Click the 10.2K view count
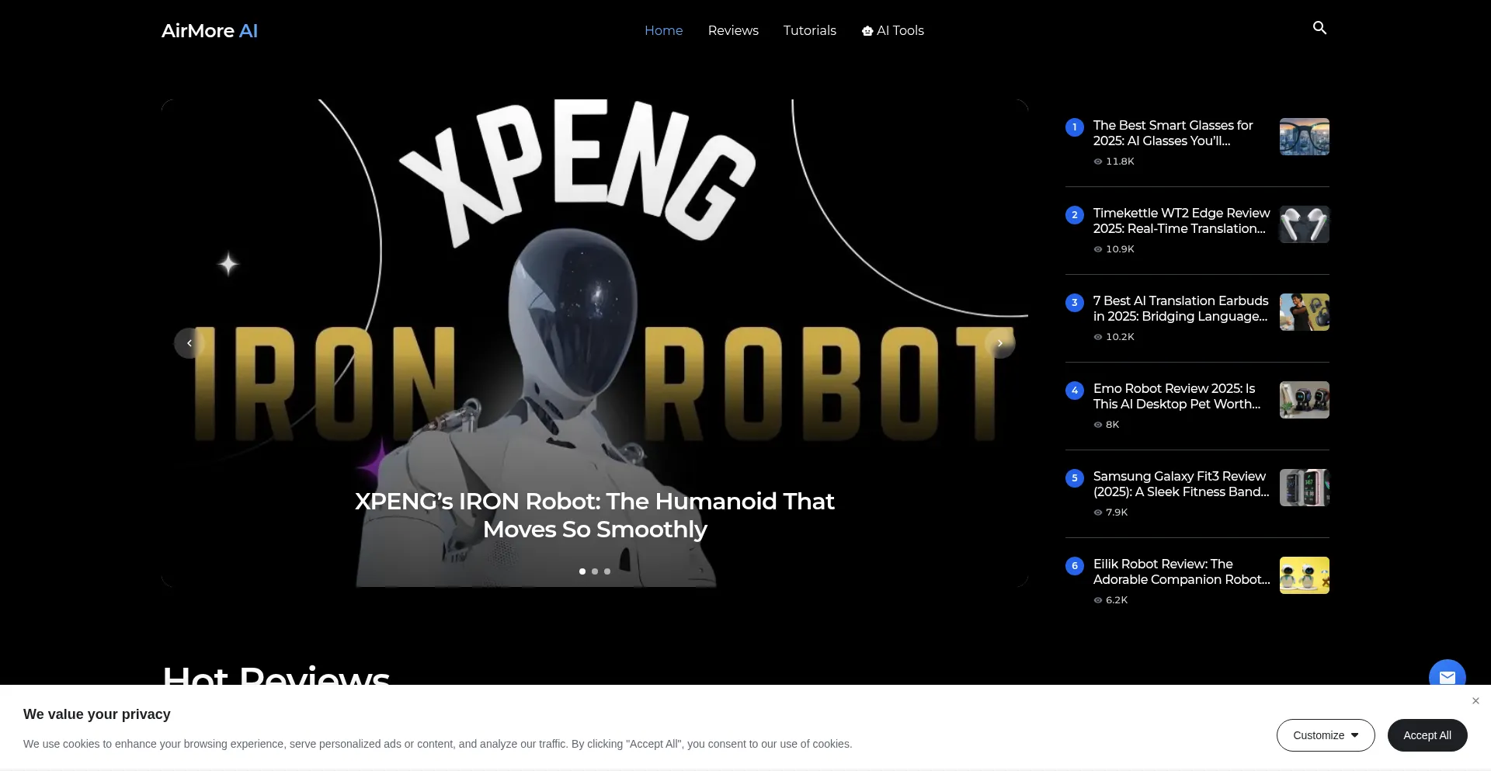This screenshot has width=1491, height=771. click(x=1114, y=337)
